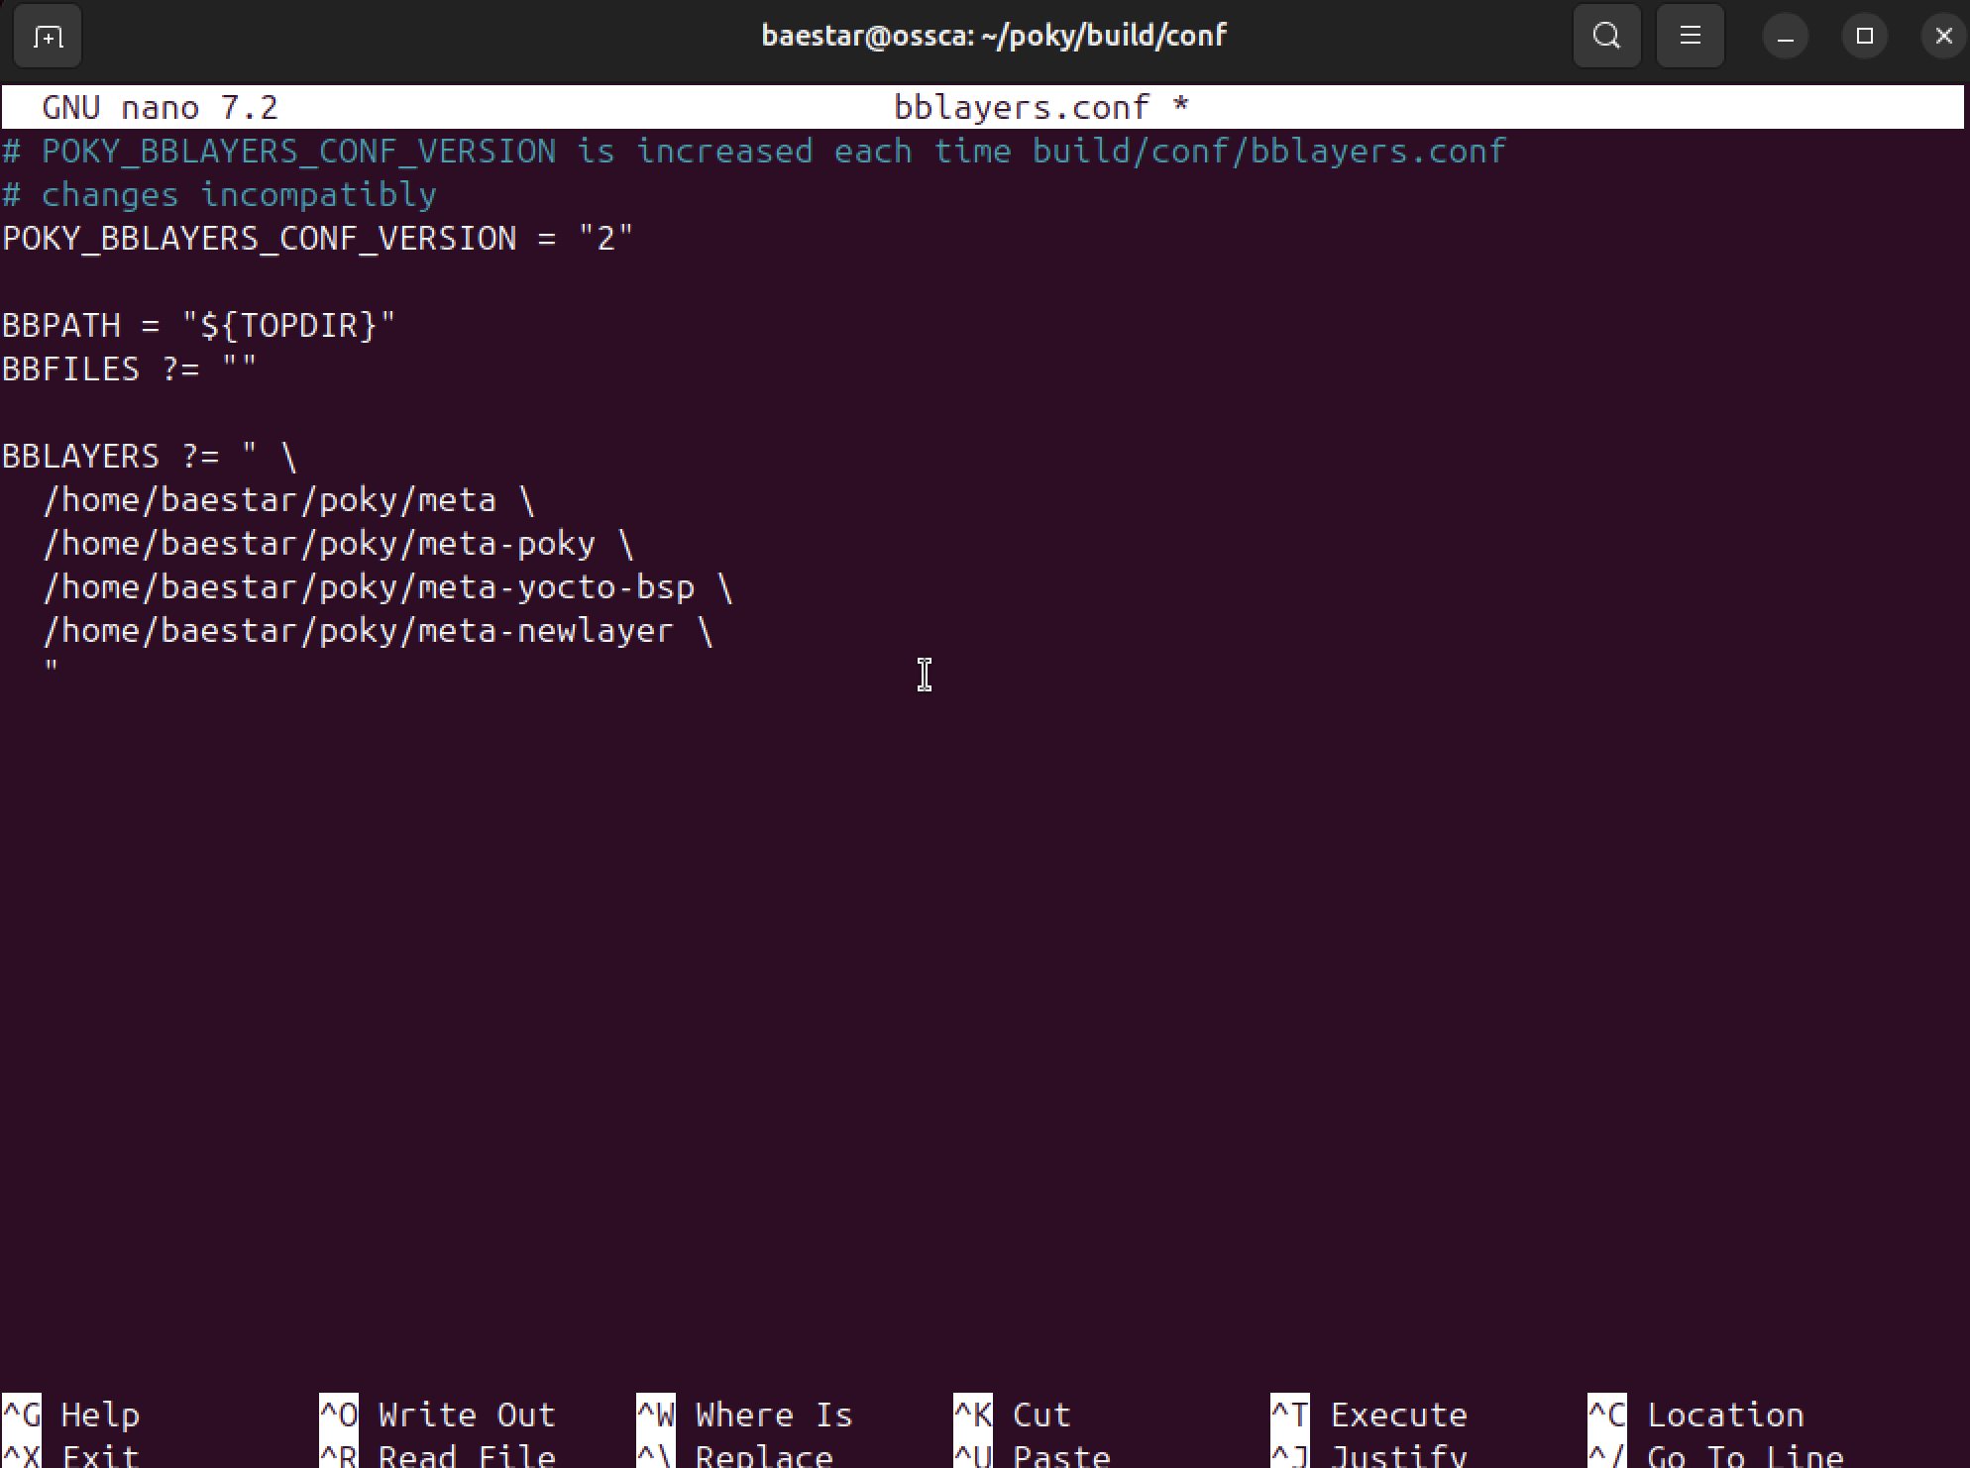Image resolution: width=1970 pixels, height=1468 pixels.
Task: Click the closing quote line of BBLAYERS
Action: point(52,671)
